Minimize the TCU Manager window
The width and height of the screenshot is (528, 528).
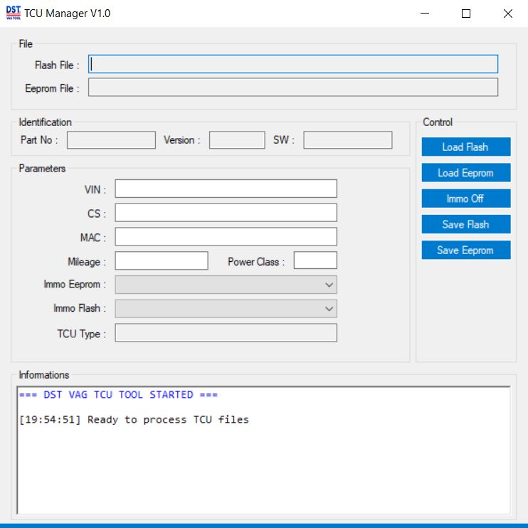coord(425,14)
